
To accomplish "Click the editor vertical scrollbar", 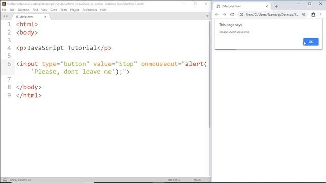I will (x=209, y=75).
